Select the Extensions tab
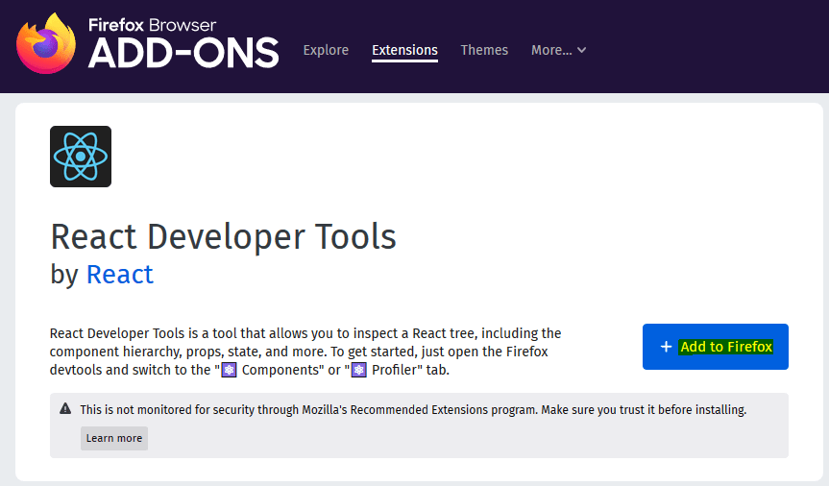Screen dimensions: 829x486 click(404, 50)
